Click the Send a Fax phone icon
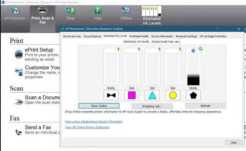 pyautogui.click(x=19, y=132)
